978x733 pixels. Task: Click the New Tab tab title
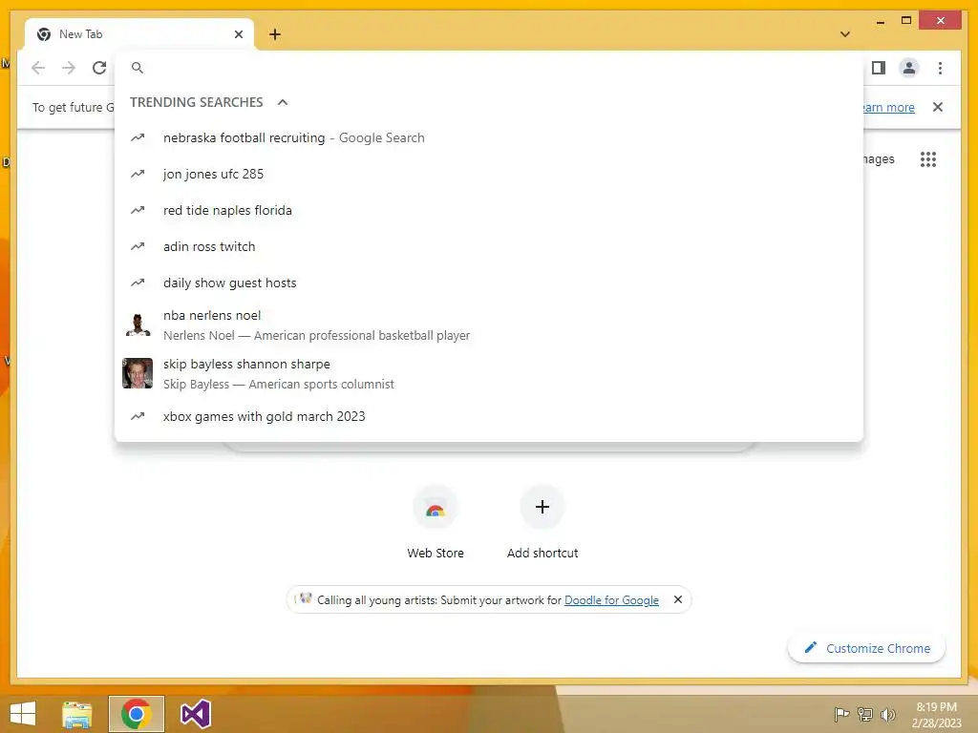pos(80,34)
